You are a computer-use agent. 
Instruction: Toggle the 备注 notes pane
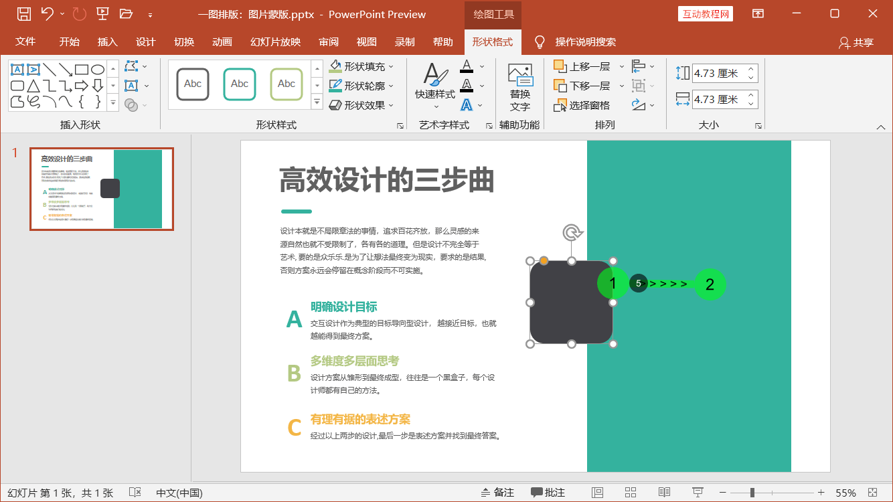(x=497, y=493)
